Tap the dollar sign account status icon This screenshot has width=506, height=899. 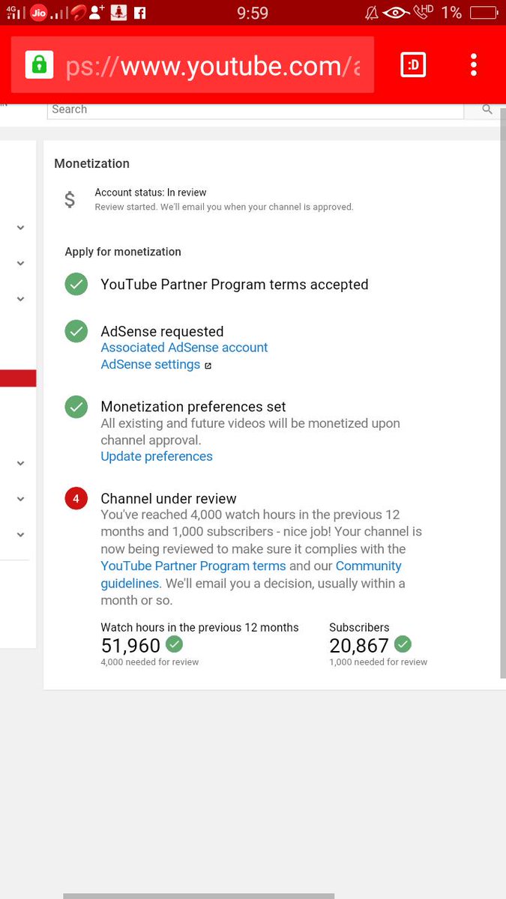[70, 199]
